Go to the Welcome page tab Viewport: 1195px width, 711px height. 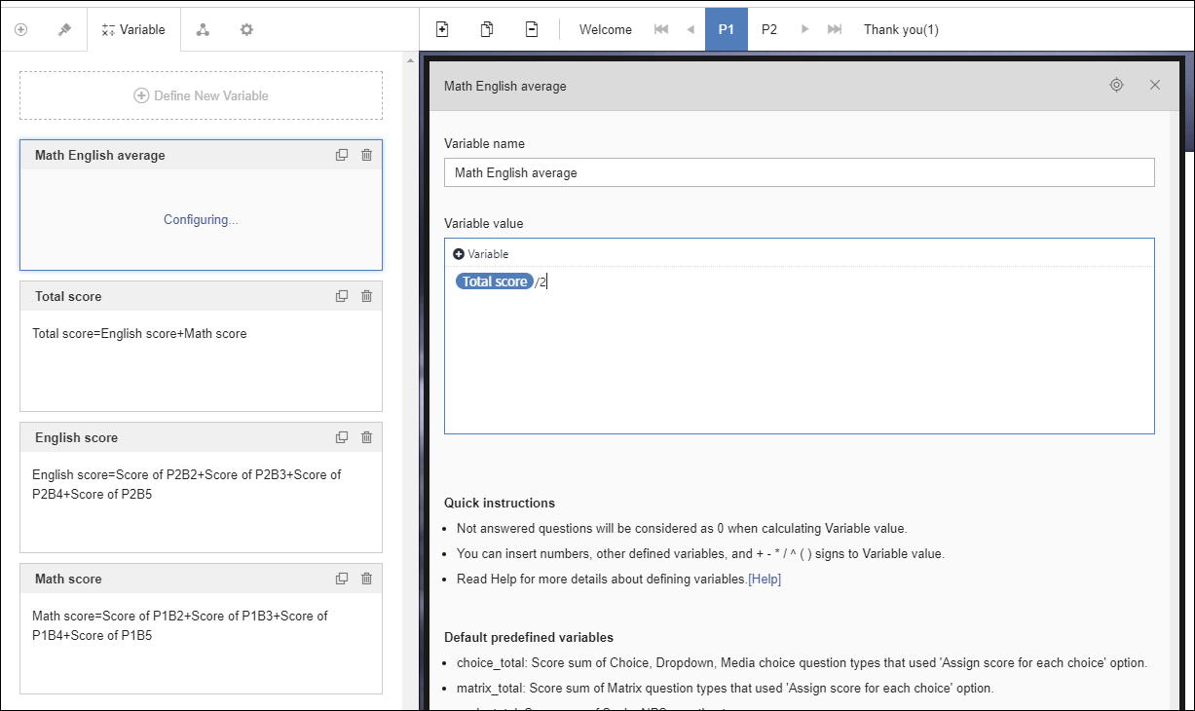point(605,29)
